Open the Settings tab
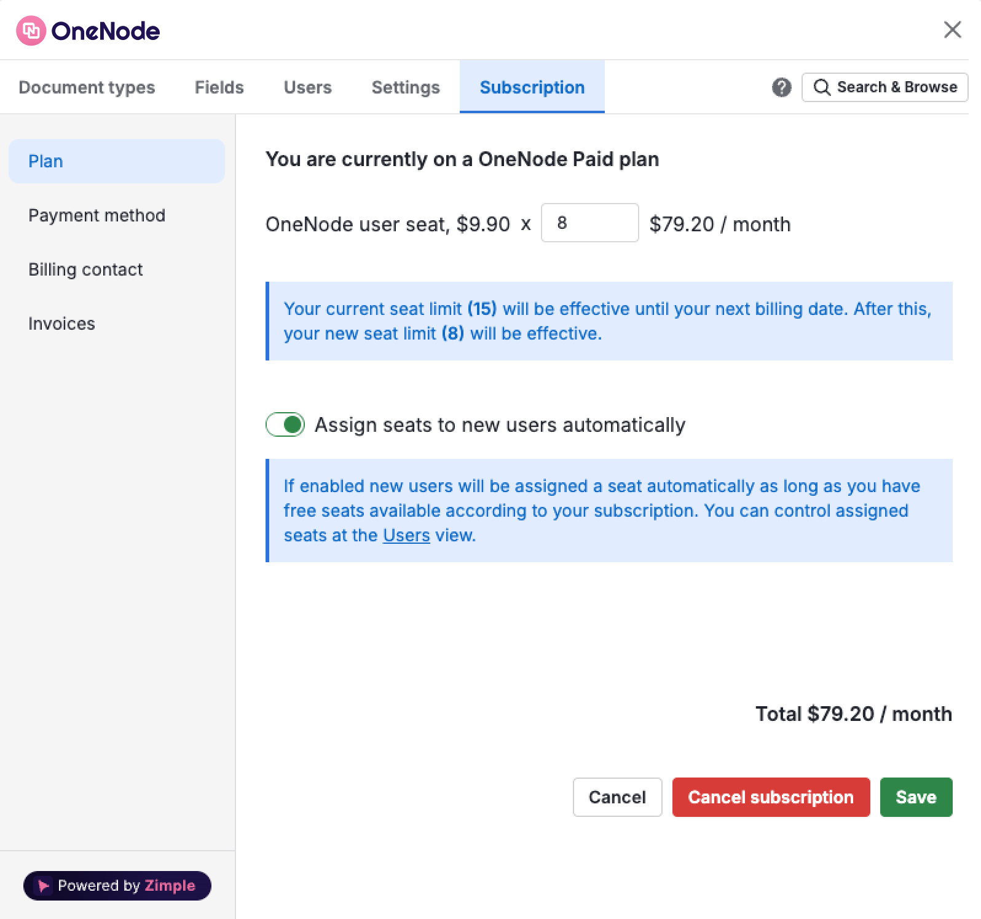The height and width of the screenshot is (919, 981). click(x=406, y=87)
